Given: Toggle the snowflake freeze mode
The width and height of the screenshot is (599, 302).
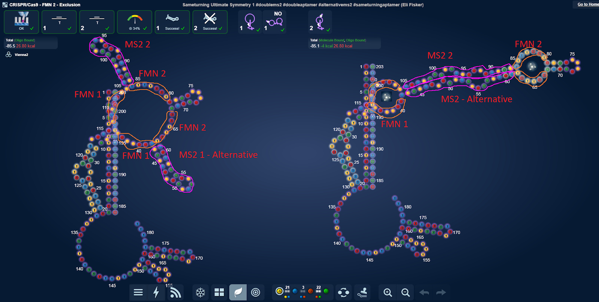Looking at the screenshot, I should pos(201,292).
